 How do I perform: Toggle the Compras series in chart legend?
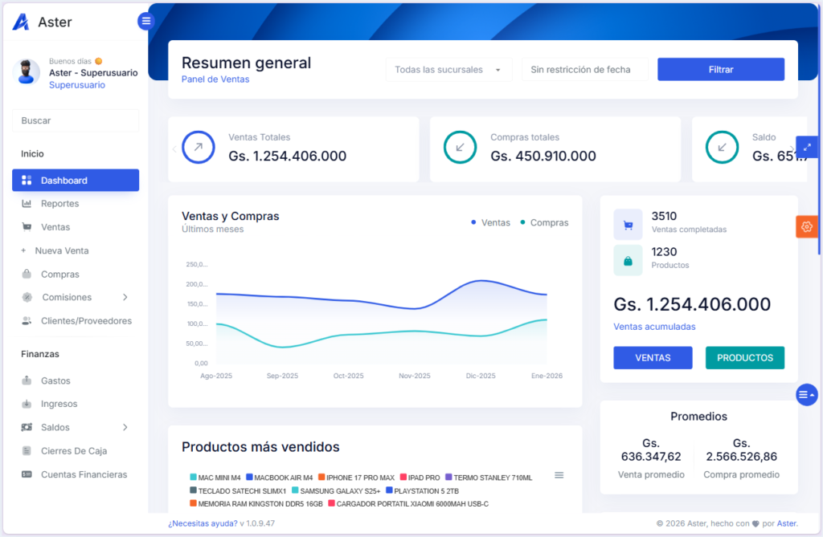[544, 222]
